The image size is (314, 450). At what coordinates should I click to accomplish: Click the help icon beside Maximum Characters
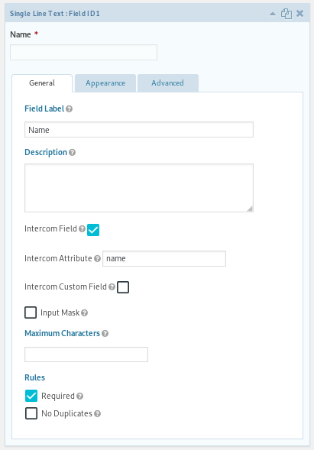click(105, 333)
